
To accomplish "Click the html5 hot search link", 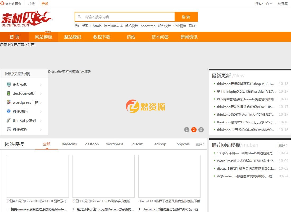I will tap(97, 26).
